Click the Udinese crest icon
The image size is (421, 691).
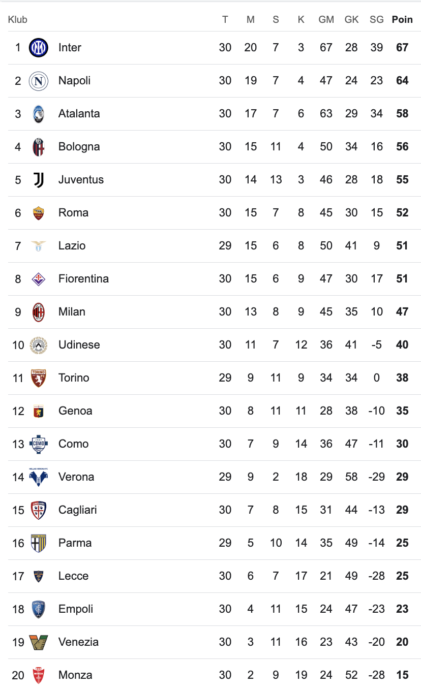pyautogui.click(x=39, y=345)
